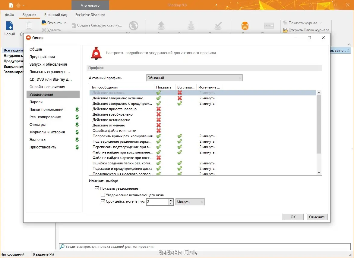Viewport: 354px width, 258px height.
Task: Select Онлайн-назначения options category
Action: (x=53, y=87)
